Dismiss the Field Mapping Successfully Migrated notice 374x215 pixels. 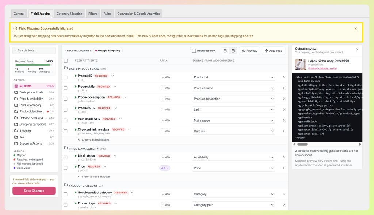pos(356,29)
